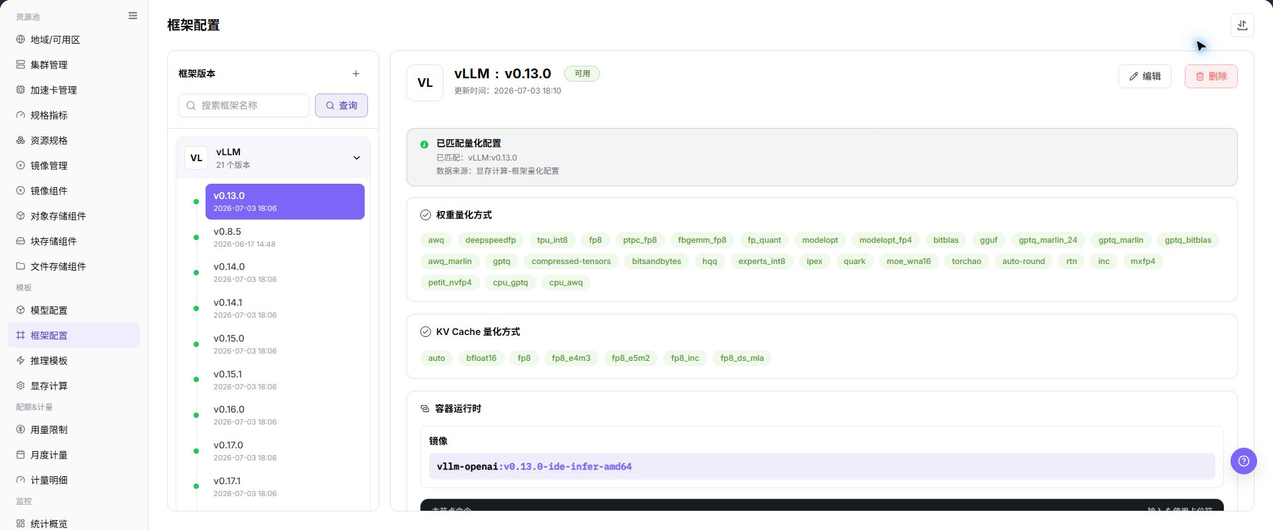
Task: Click the 计量明细 gauge icon
Action: [21, 480]
